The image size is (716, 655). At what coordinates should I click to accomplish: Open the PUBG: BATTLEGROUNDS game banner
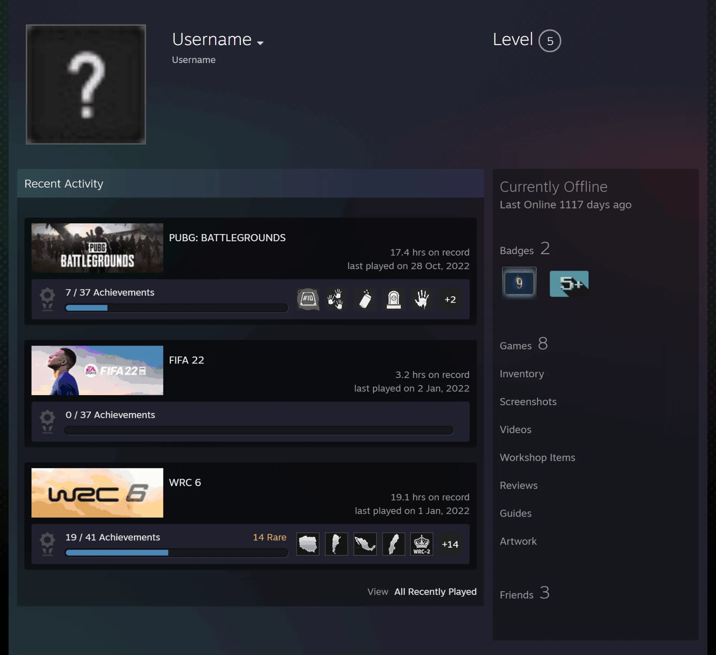[x=97, y=248]
